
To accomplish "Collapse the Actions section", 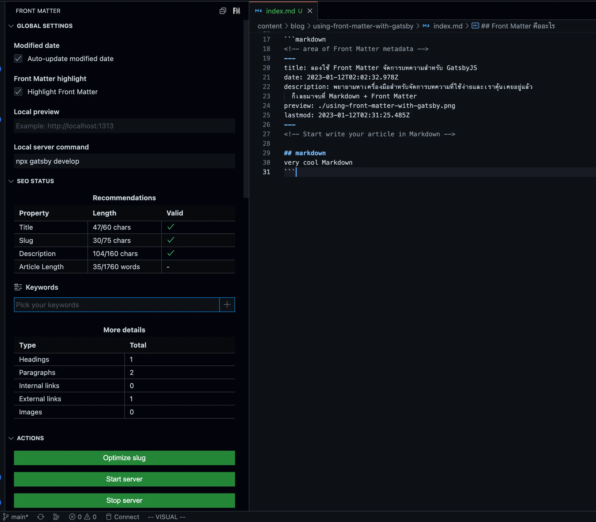I will click(11, 438).
